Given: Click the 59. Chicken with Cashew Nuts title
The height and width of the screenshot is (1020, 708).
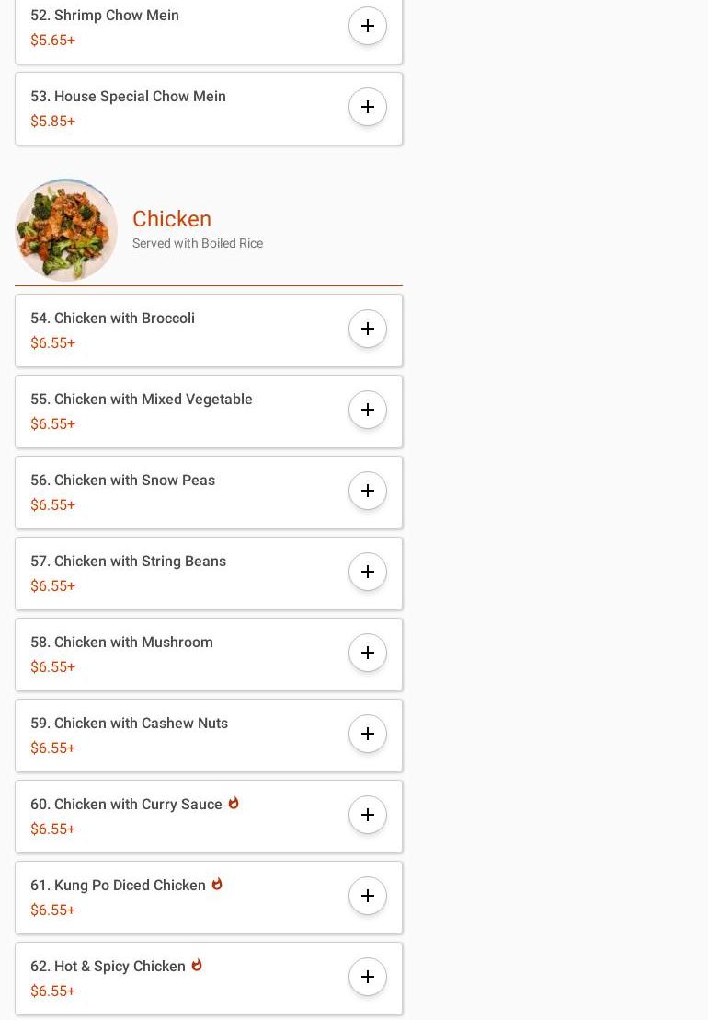Looking at the screenshot, I should [x=129, y=724].
